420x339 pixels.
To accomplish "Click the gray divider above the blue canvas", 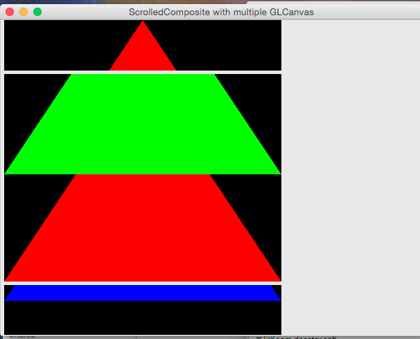I will pos(143,283).
